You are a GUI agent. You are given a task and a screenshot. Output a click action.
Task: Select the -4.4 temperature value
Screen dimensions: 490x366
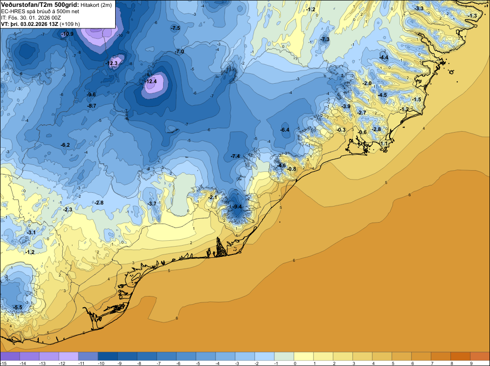tap(384, 57)
